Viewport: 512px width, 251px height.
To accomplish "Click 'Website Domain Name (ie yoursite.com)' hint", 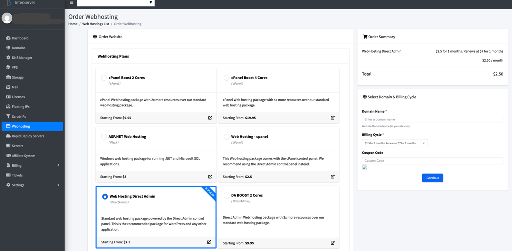I will pos(386,126).
